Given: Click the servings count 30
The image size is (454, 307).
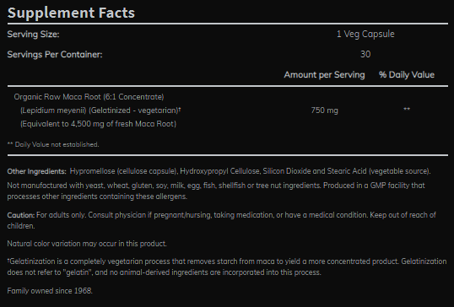Looking at the screenshot, I should [365, 54].
